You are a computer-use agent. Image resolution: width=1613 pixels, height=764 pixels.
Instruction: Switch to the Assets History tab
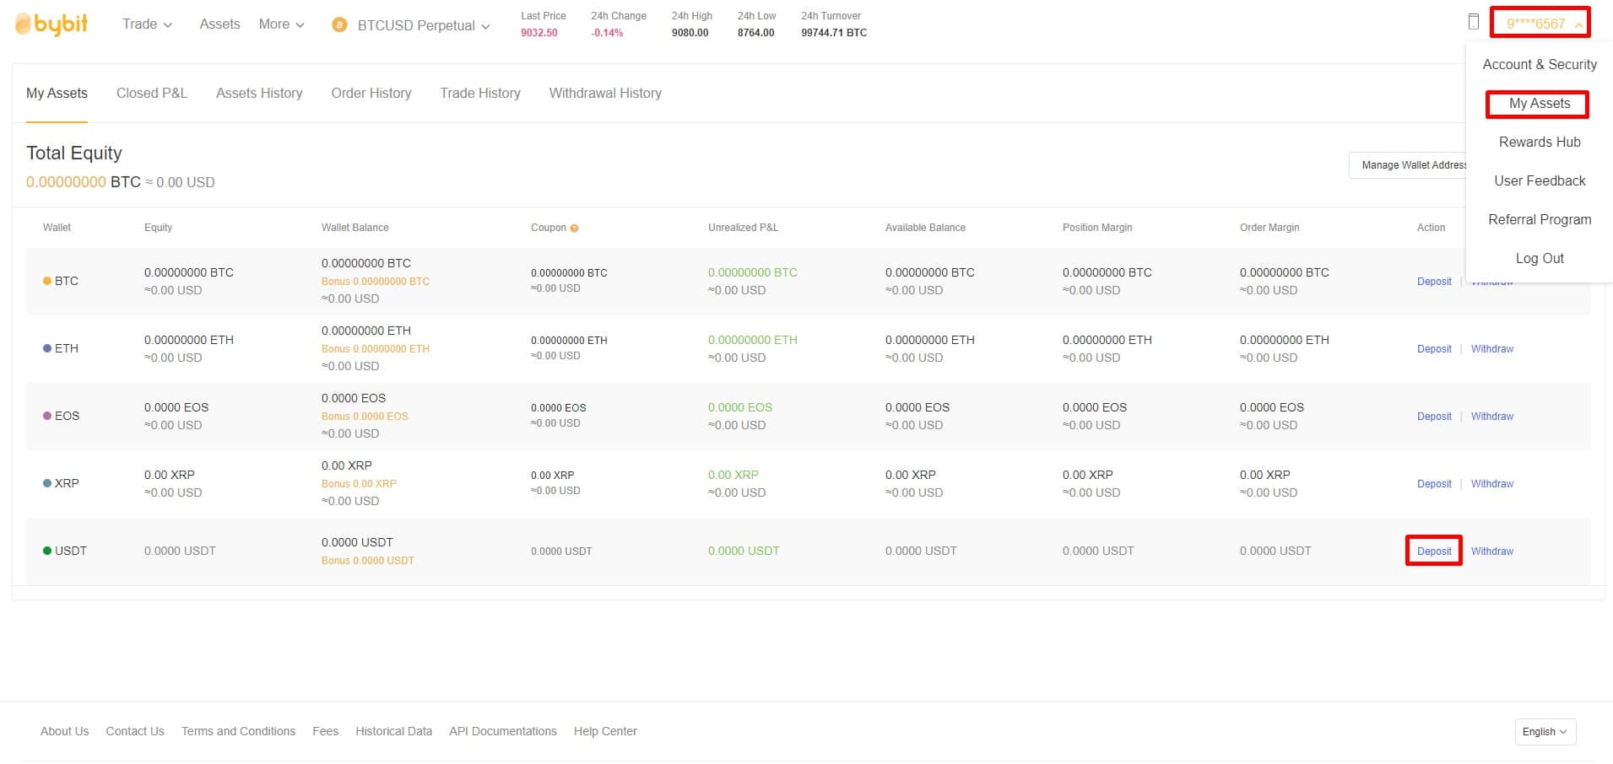(259, 93)
